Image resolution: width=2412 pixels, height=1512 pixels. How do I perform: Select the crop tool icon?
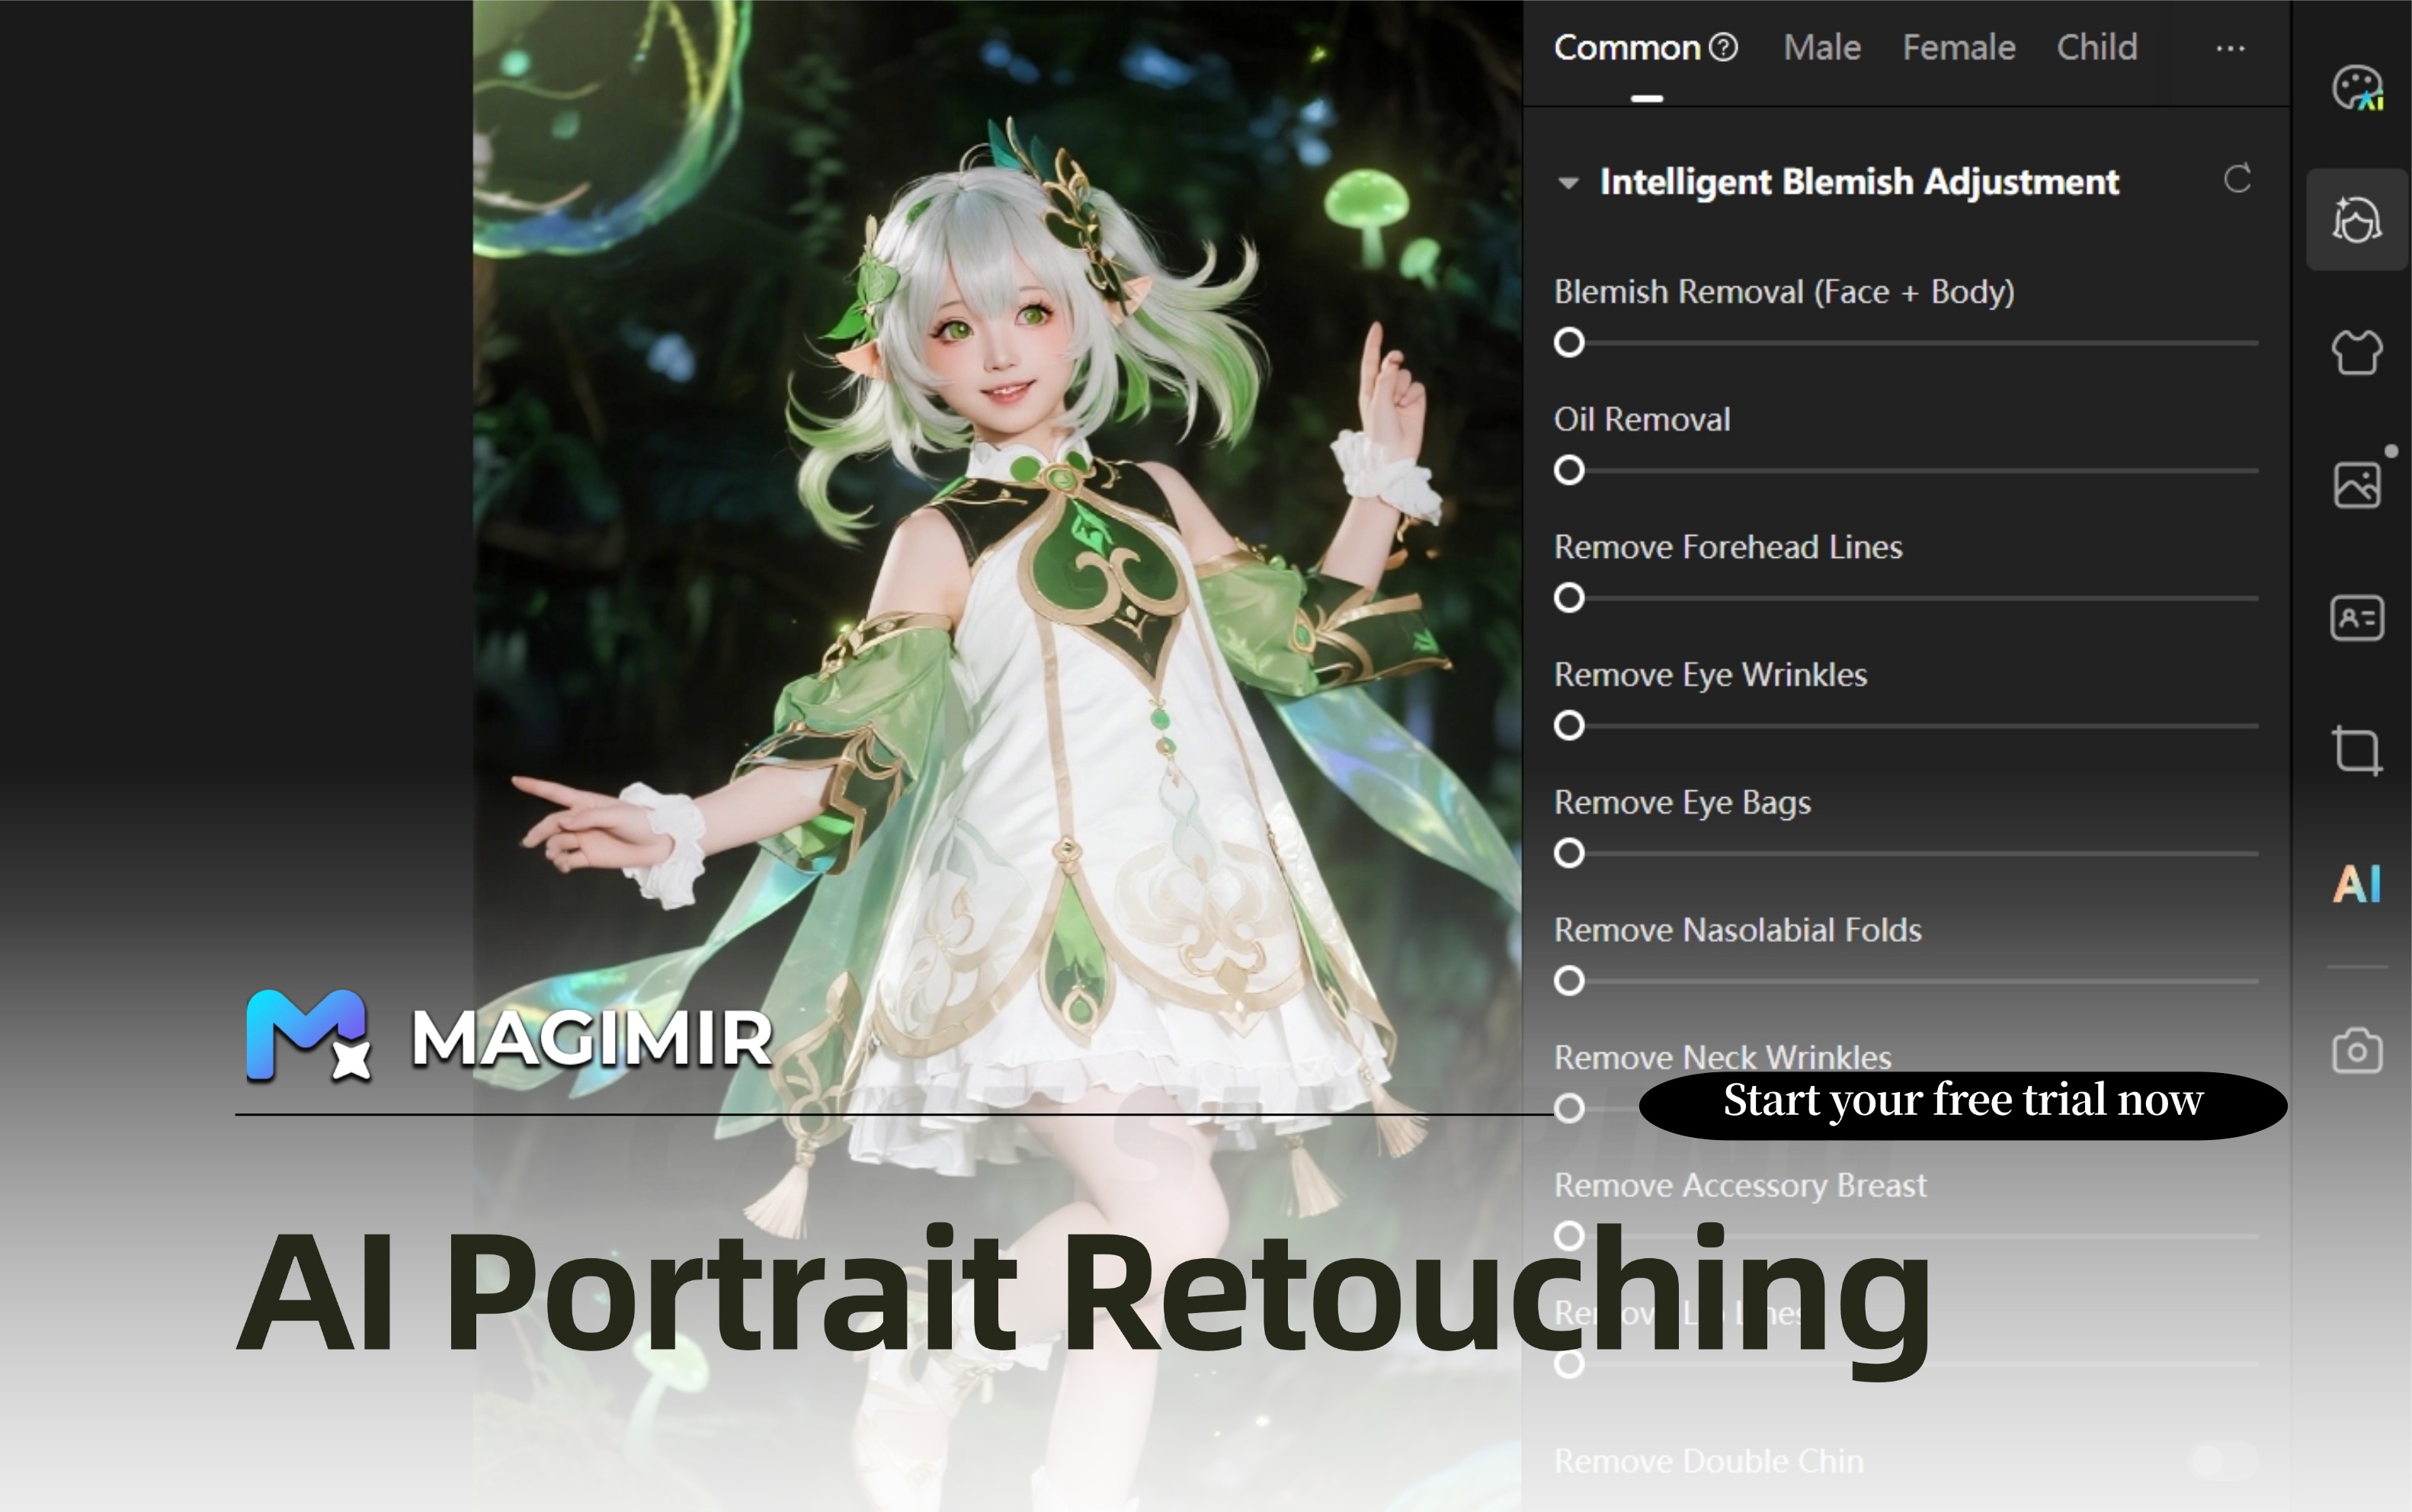tap(2357, 750)
